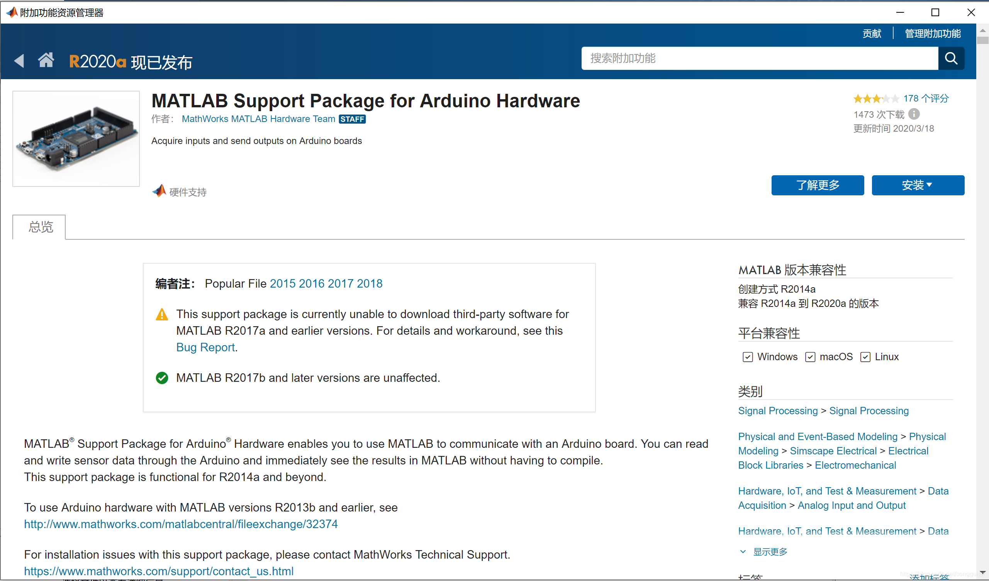Open the Bug Report link
Image resolution: width=989 pixels, height=581 pixels.
[x=205, y=347]
